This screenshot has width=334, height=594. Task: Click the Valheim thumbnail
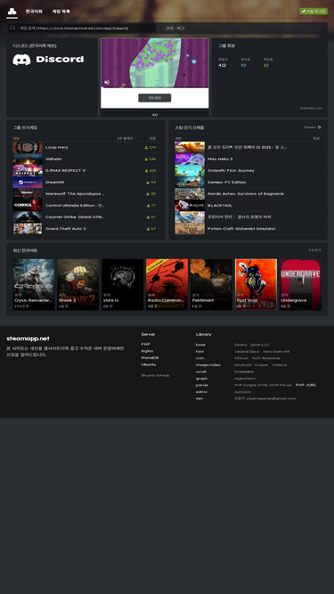click(x=28, y=159)
